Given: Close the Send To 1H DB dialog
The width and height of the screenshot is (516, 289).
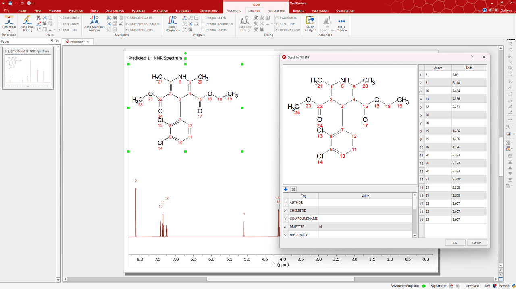Looking at the screenshot, I should 484,57.
